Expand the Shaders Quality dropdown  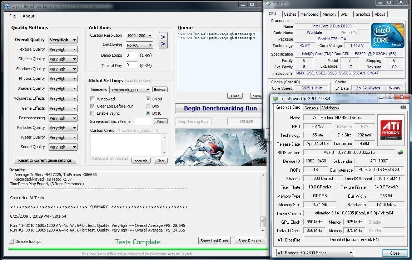(x=63, y=88)
